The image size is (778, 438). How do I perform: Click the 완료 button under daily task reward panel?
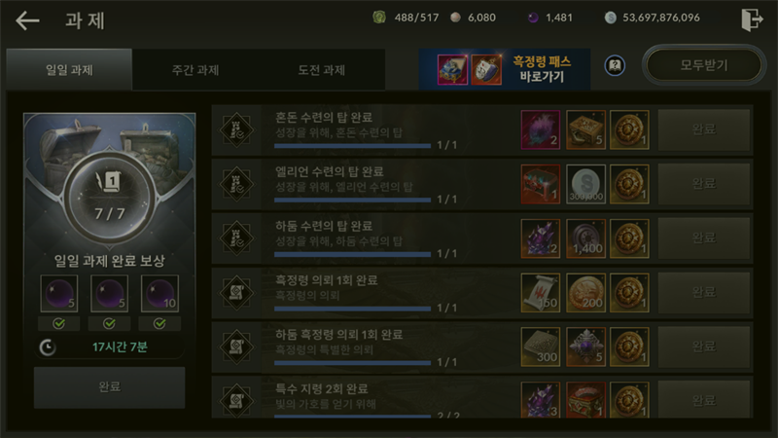click(109, 387)
